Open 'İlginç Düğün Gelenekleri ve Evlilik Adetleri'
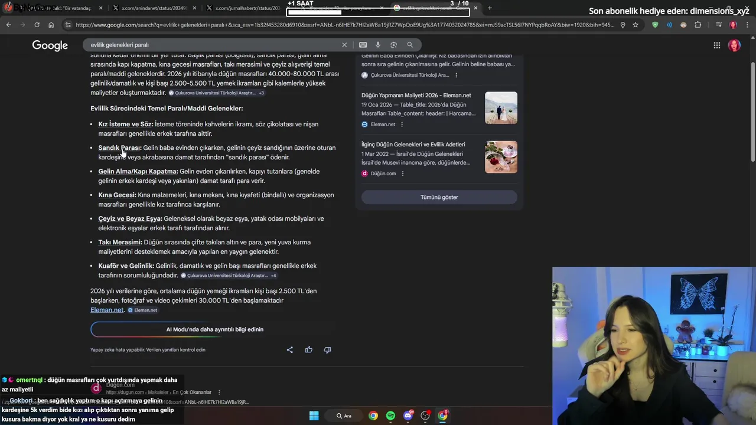The image size is (756, 425). tap(413, 144)
